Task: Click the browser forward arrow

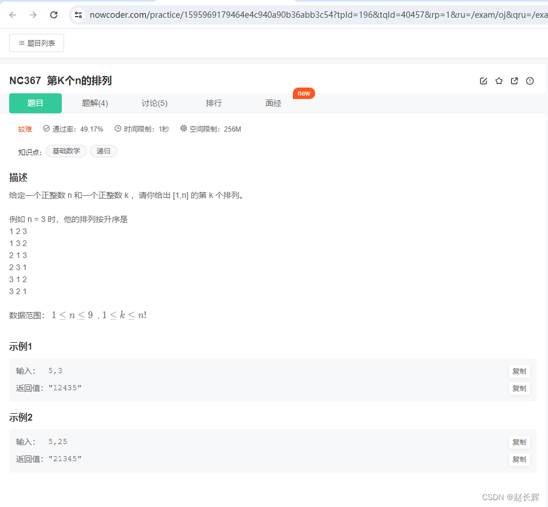Action: (x=33, y=15)
